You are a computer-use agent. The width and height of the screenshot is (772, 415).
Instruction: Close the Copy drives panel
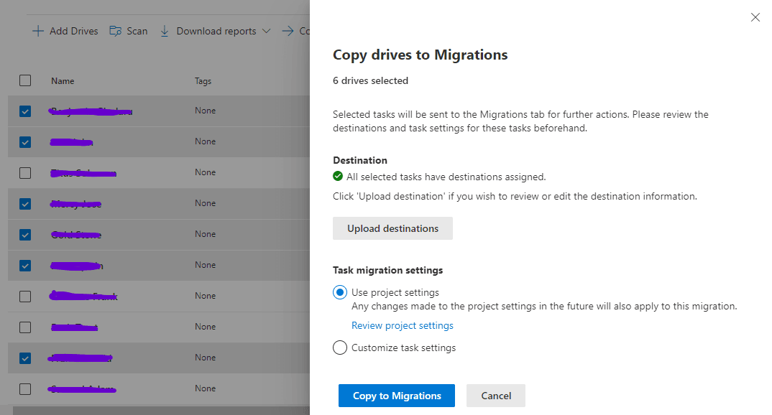click(x=755, y=17)
